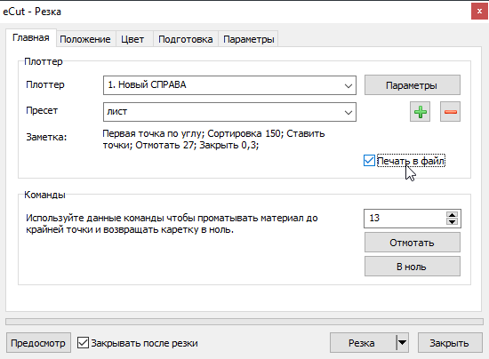The width and height of the screenshot is (489, 359).
Task: Open the Пресет dropdown showing лист
Action: click(x=229, y=112)
